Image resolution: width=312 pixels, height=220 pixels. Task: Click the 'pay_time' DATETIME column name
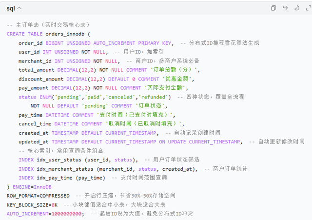[30, 115]
